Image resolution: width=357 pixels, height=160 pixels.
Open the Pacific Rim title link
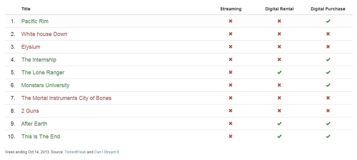tap(35, 21)
